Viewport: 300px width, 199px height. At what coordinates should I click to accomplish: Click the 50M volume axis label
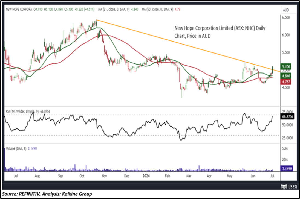point(285,148)
